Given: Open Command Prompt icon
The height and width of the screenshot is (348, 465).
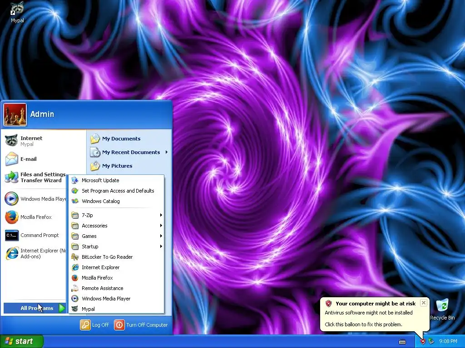Looking at the screenshot, I should [11, 235].
